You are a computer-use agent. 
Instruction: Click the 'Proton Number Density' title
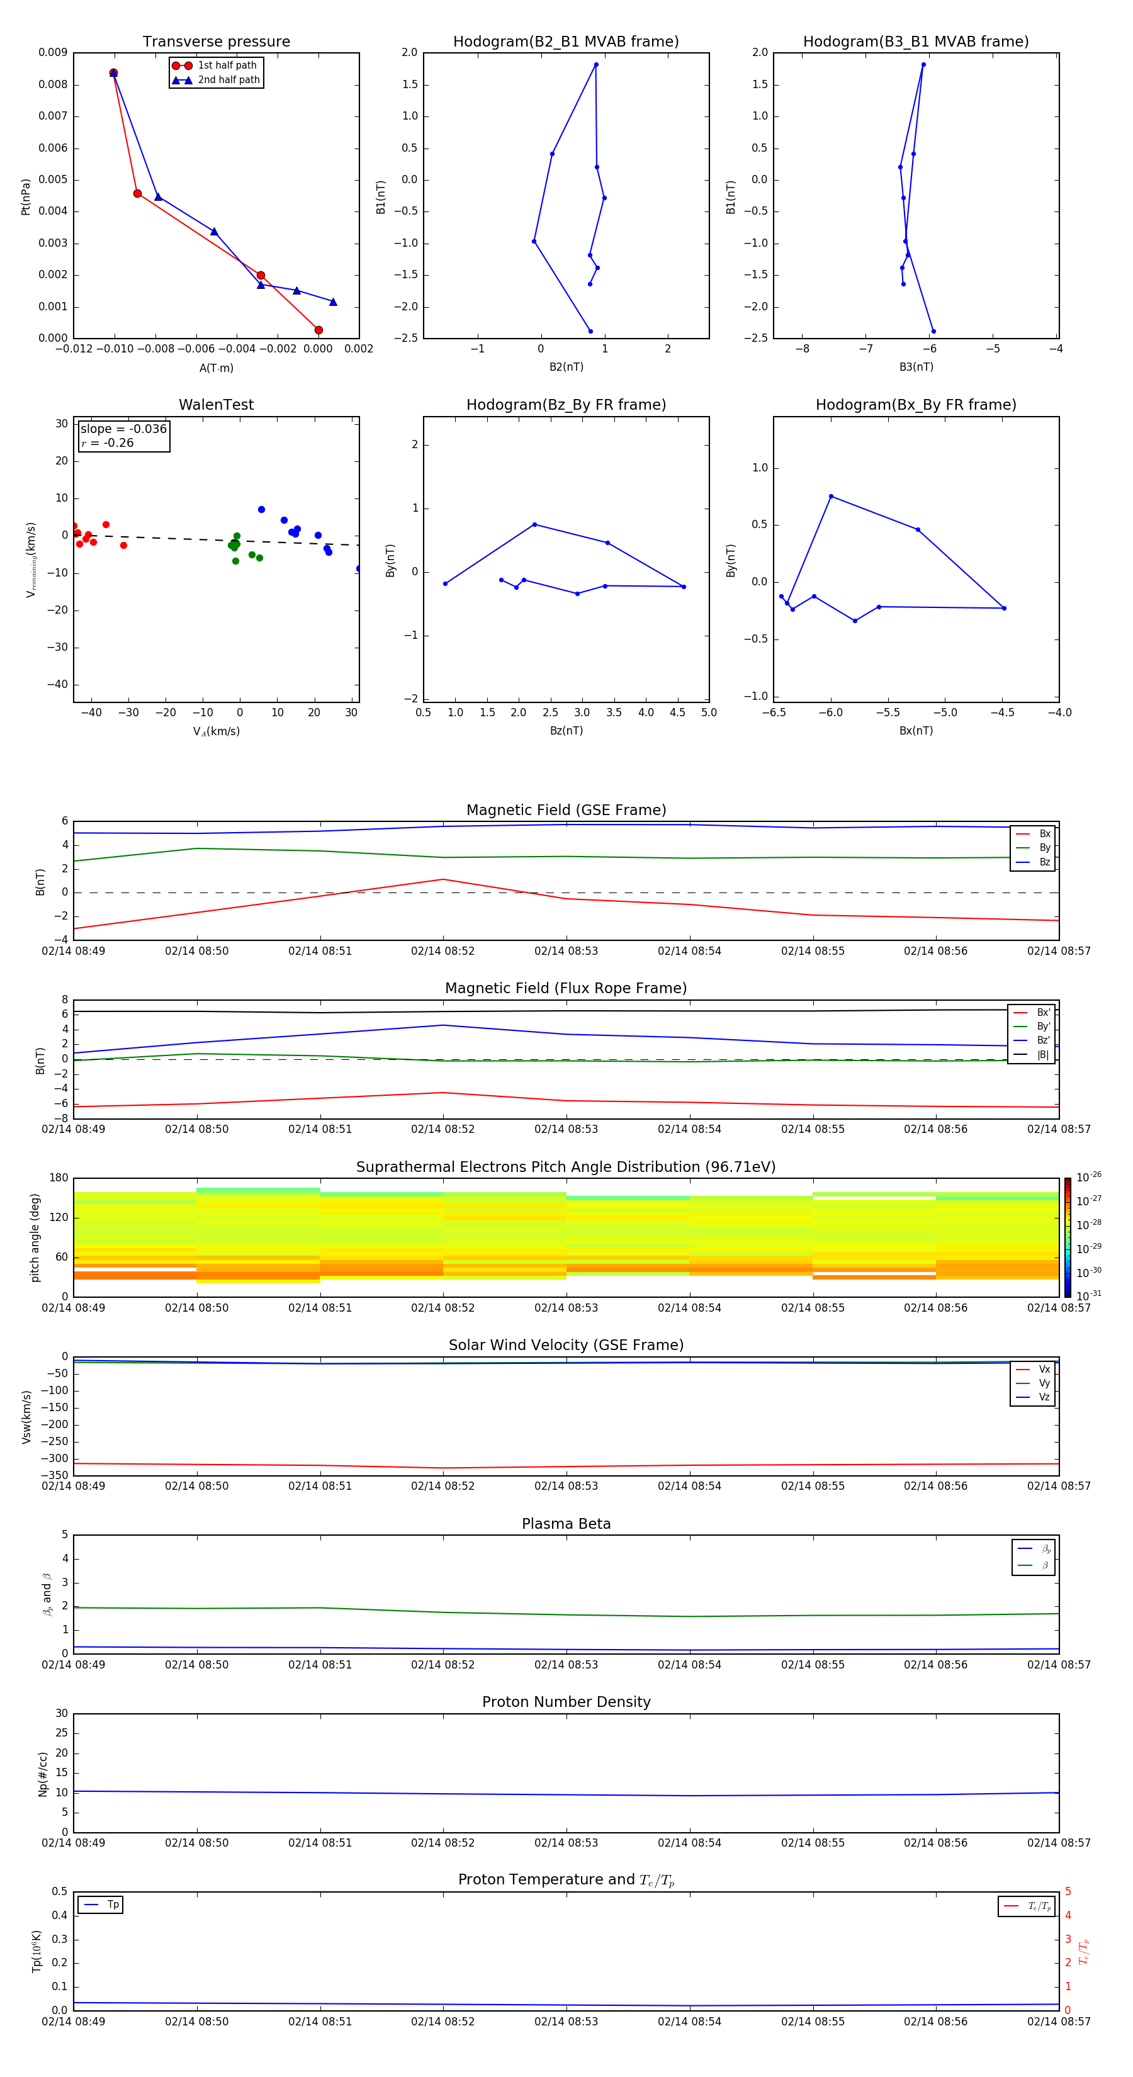[x=566, y=1702]
